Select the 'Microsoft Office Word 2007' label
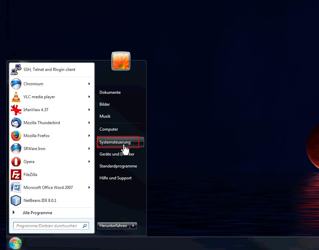The width and height of the screenshot is (319, 250). (48, 188)
